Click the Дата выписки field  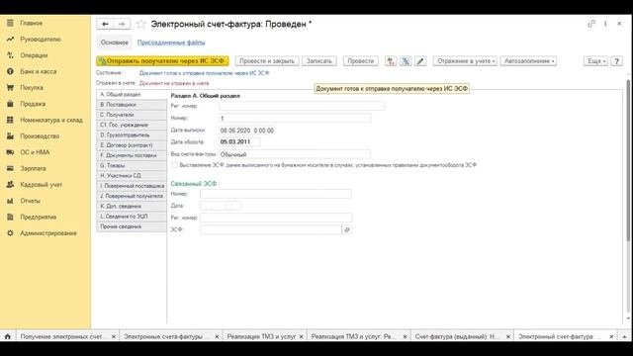[247, 131]
